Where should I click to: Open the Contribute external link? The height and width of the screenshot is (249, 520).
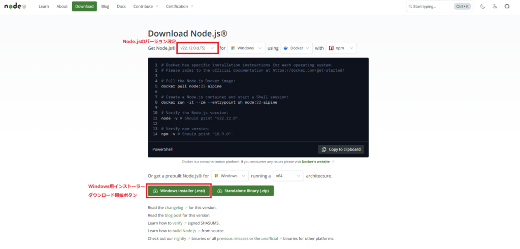point(146,6)
